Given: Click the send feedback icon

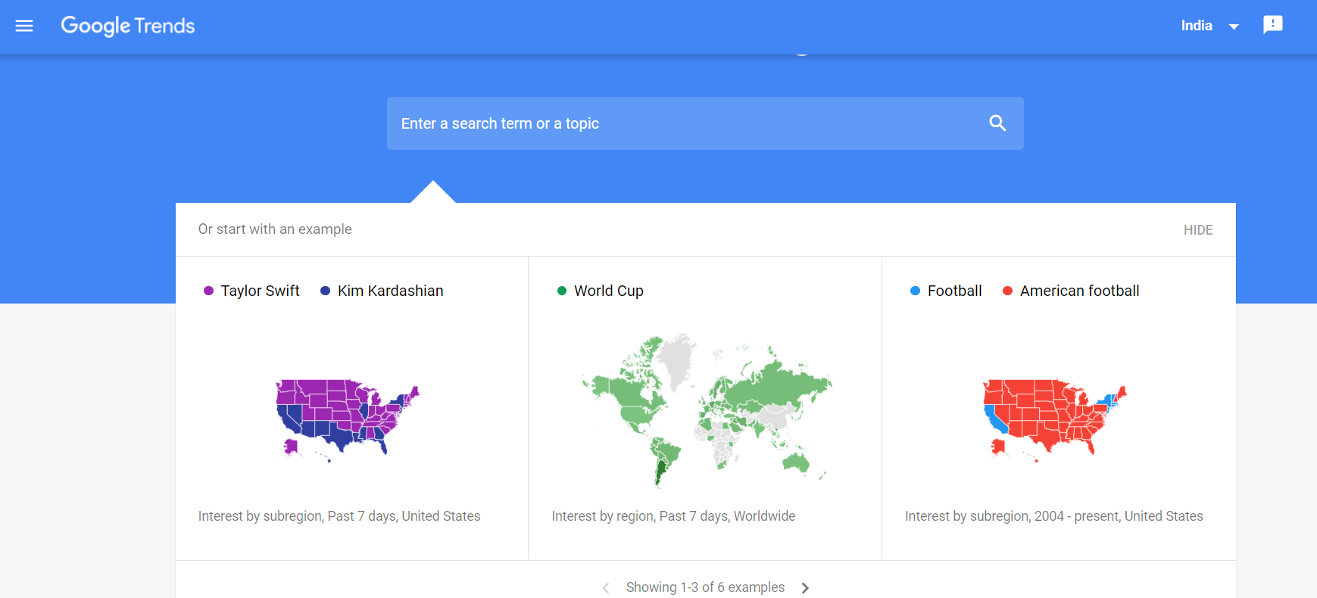Looking at the screenshot, I should coord(1273,25).
